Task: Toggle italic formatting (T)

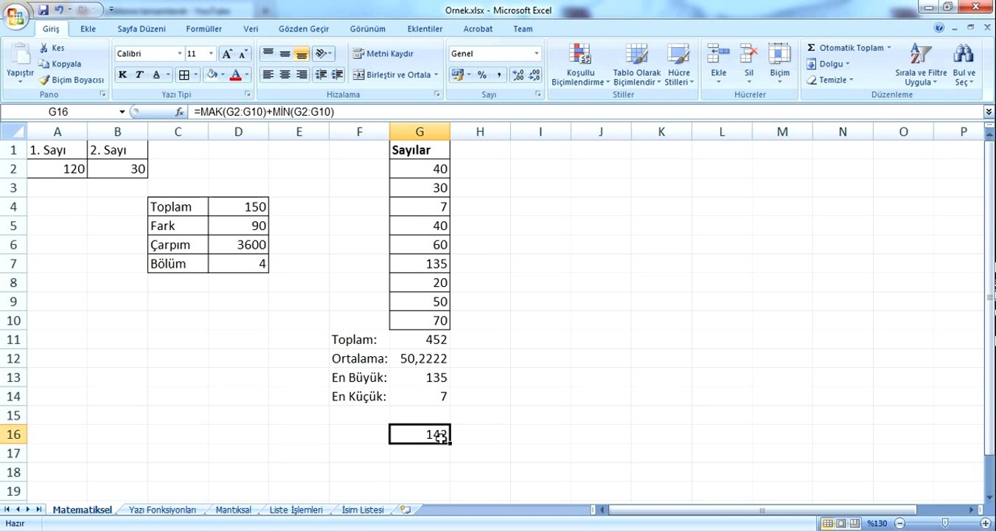Action: click(139, 74)
